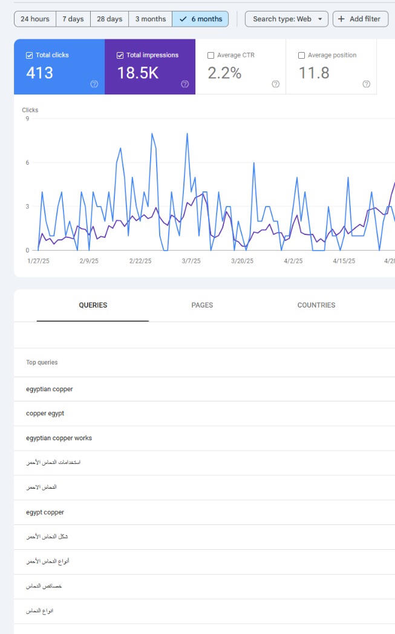Click help icon on Total impressions card
The image size is (395, 634).
[184, 84]
